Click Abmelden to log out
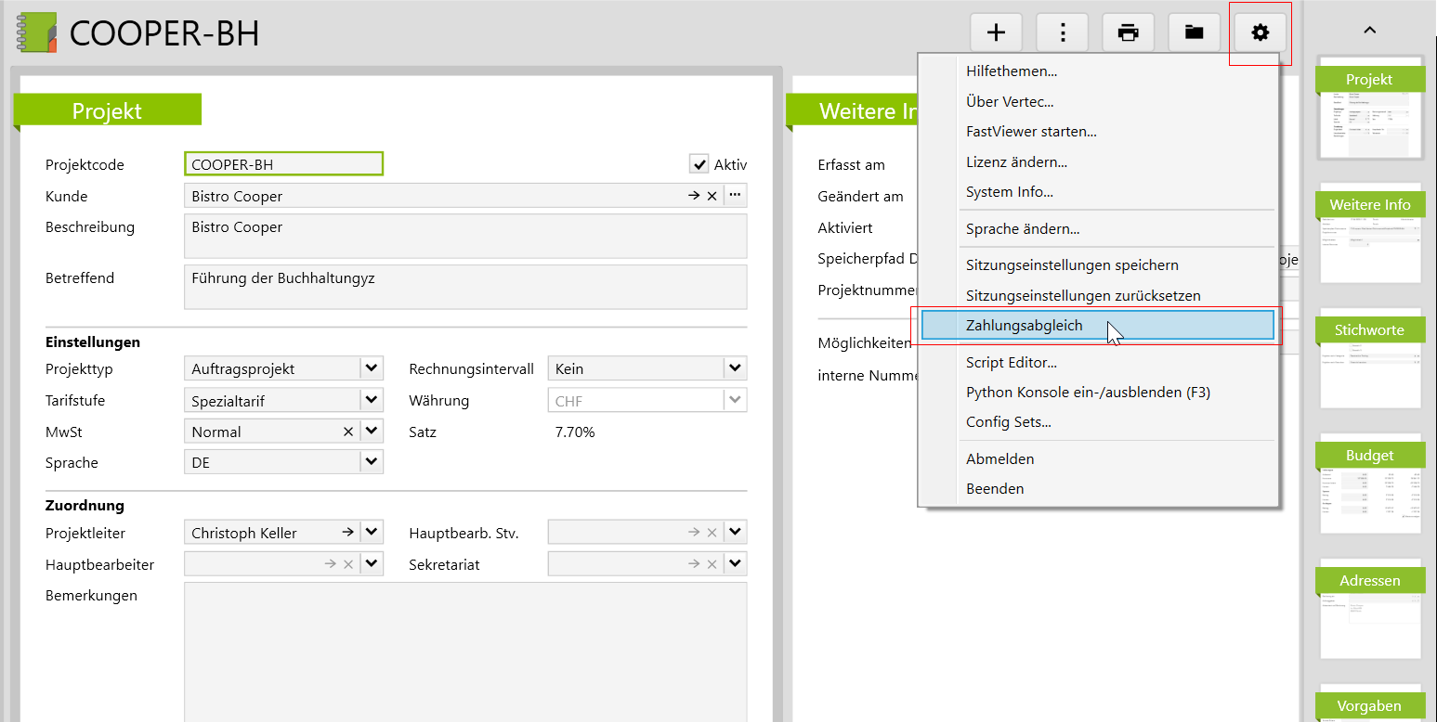1437x722 pixels. coord(999,459)
